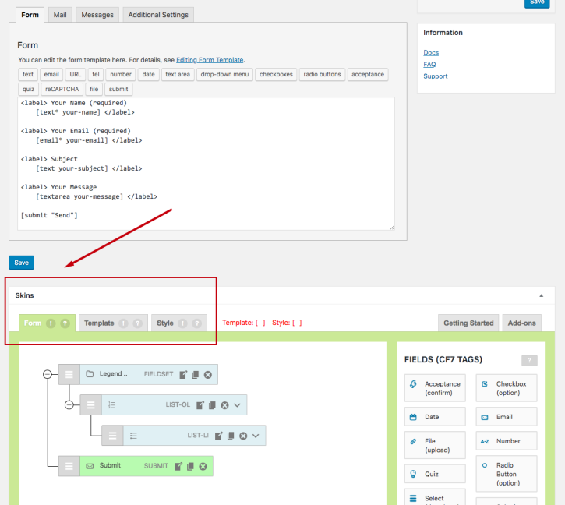Image resolution: width=565 pixels, height=505 pixels.
Task: Open Fields CF7 Tags help button
Action: [529, 360]
